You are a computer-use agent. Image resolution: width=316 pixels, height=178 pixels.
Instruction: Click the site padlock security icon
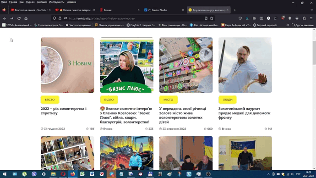[60, 18]
